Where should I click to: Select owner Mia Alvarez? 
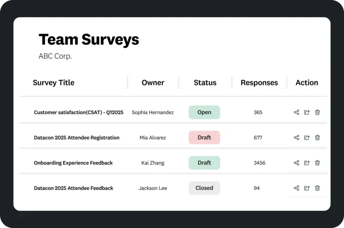pos(153,137)
